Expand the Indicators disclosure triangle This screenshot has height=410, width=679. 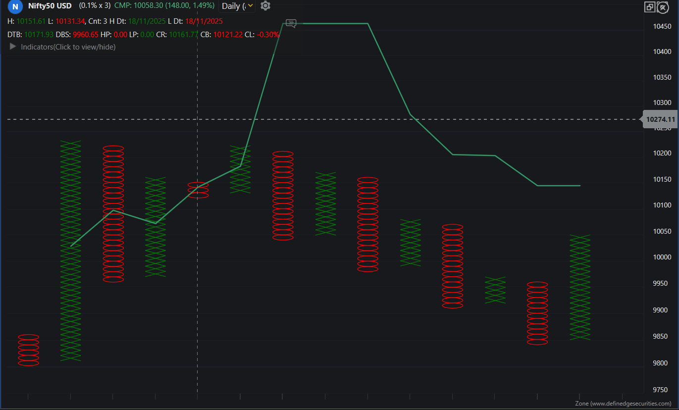point(13,47)
